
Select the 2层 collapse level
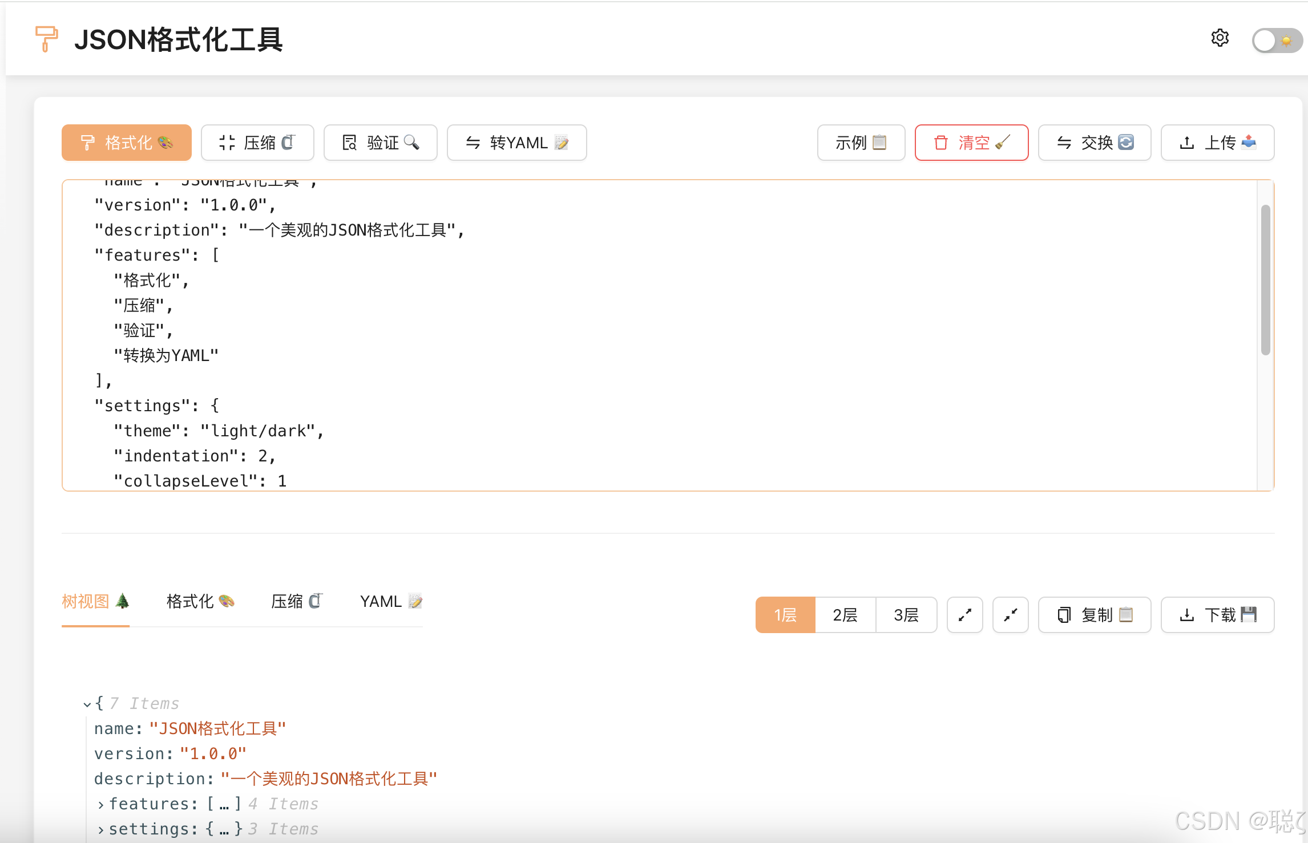point(845,615)
